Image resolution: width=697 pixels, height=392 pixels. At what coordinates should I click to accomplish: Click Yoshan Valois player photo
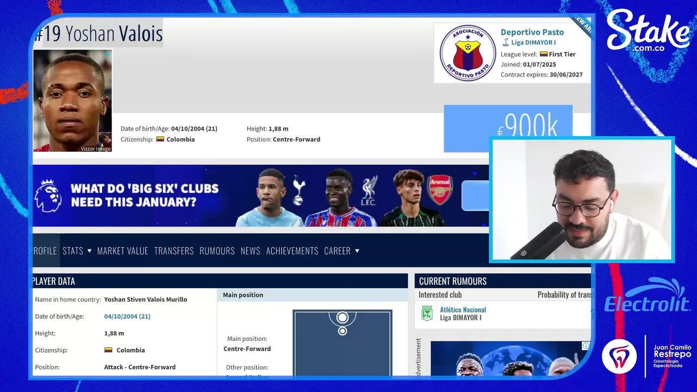tap(72, 101)
